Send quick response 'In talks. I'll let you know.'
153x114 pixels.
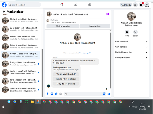pos(66,79)
